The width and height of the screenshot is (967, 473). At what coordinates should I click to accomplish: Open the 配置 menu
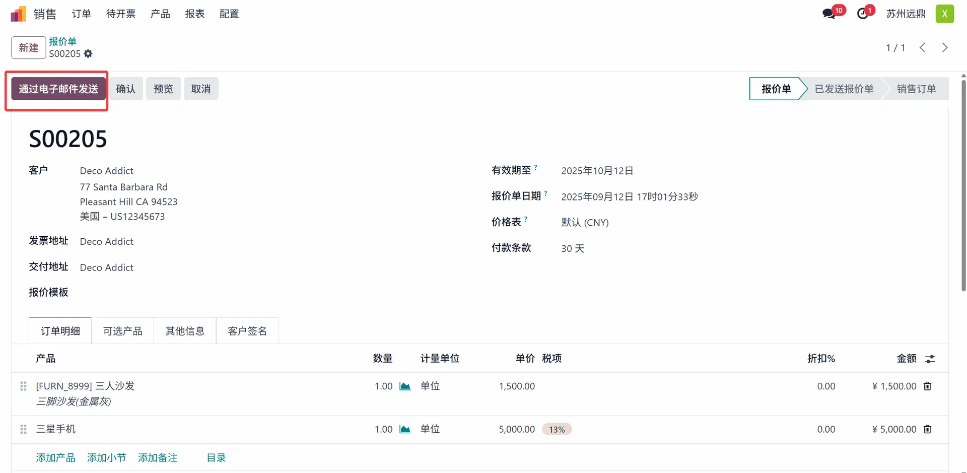coord(229,14)
